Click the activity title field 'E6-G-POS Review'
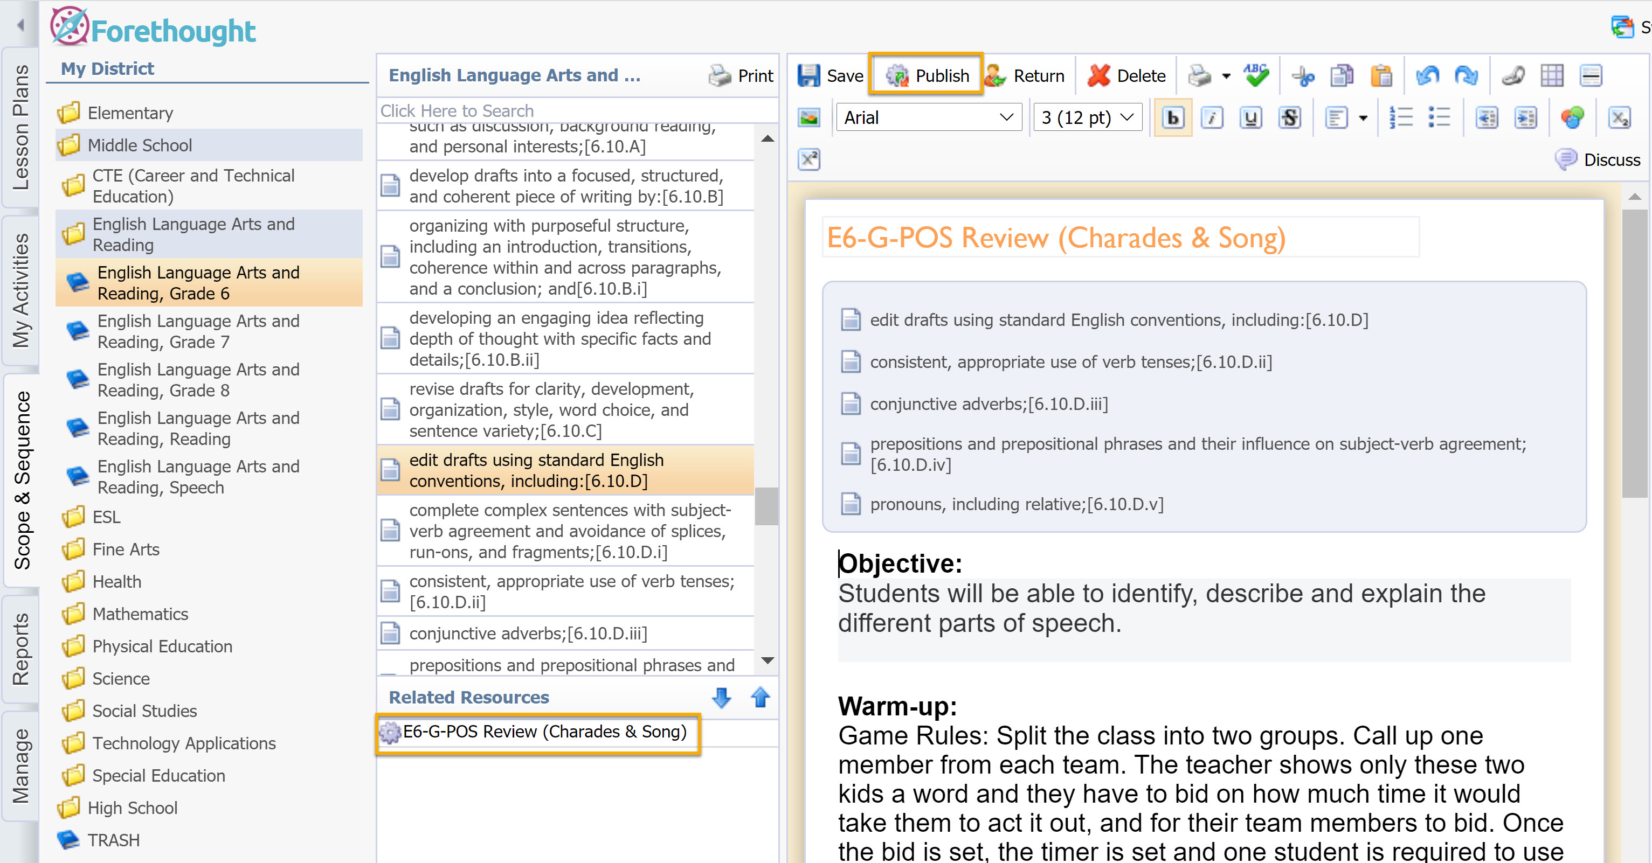 point(1121,238)
